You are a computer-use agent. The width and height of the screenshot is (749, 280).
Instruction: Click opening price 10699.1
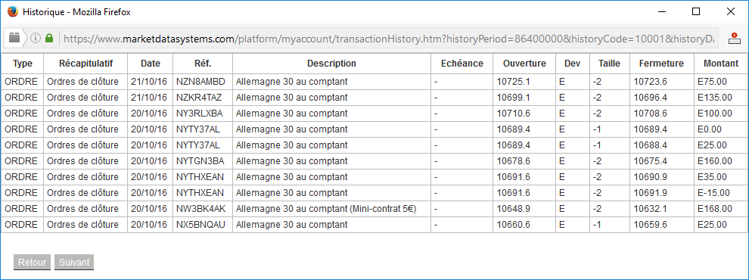pyautogui.click(x=514, y=98)
